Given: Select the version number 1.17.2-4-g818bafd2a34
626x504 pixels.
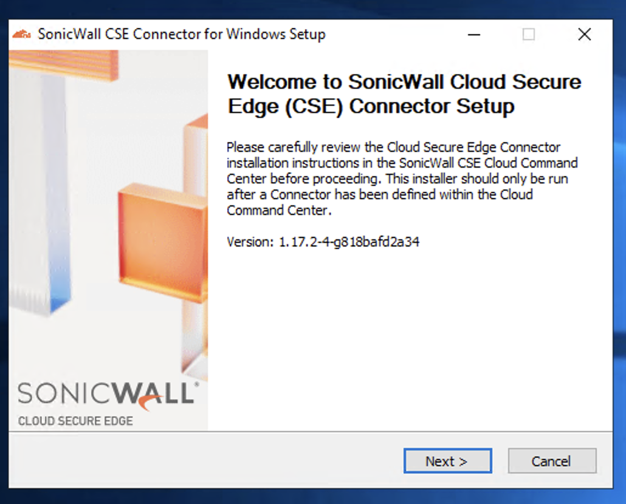Looking at the screenshot, I should (x=349, y=242).
